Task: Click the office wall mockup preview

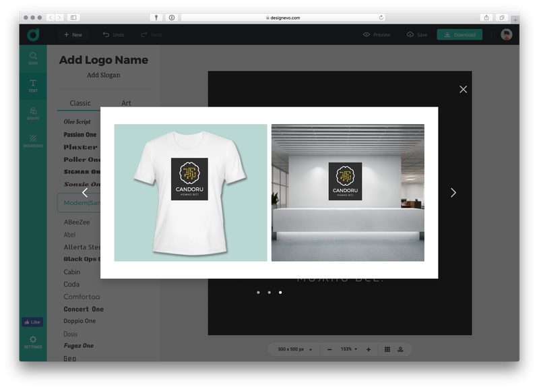Action: (348, 193)
